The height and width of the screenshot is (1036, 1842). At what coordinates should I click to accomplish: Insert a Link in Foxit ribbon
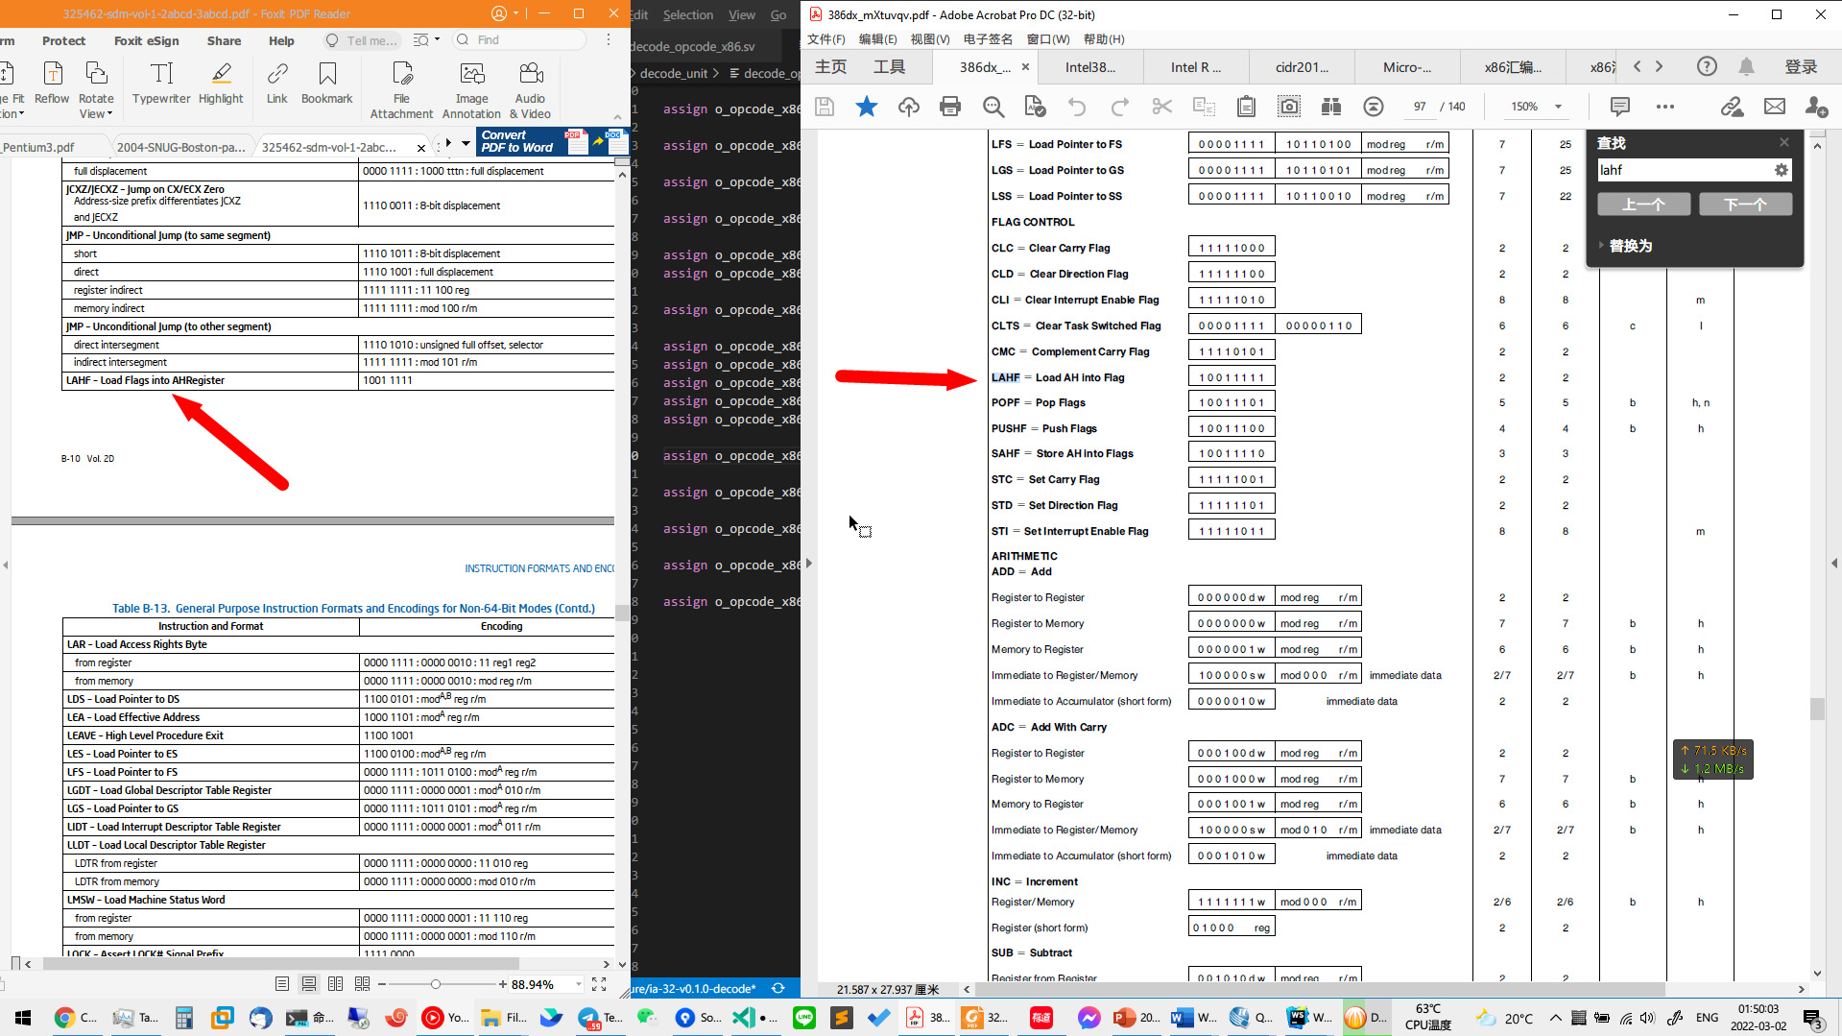coord(277,83)
